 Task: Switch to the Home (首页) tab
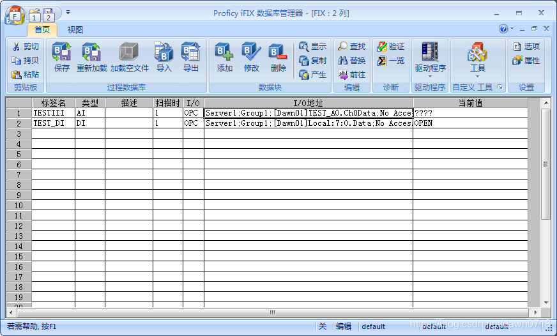pos(42,30)
